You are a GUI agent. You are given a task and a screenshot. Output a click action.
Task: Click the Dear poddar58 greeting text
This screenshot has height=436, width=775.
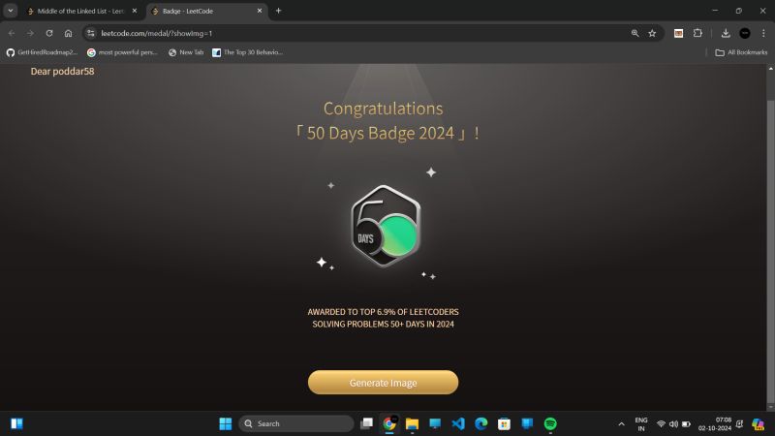point(62,71)
